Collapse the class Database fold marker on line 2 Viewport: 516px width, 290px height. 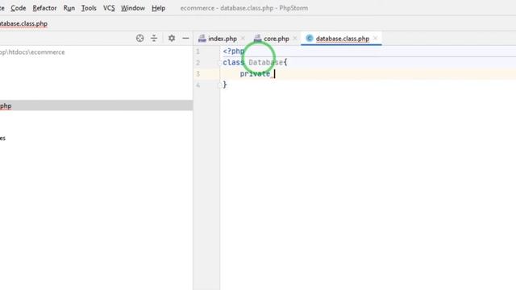click(x=220, y=63)
